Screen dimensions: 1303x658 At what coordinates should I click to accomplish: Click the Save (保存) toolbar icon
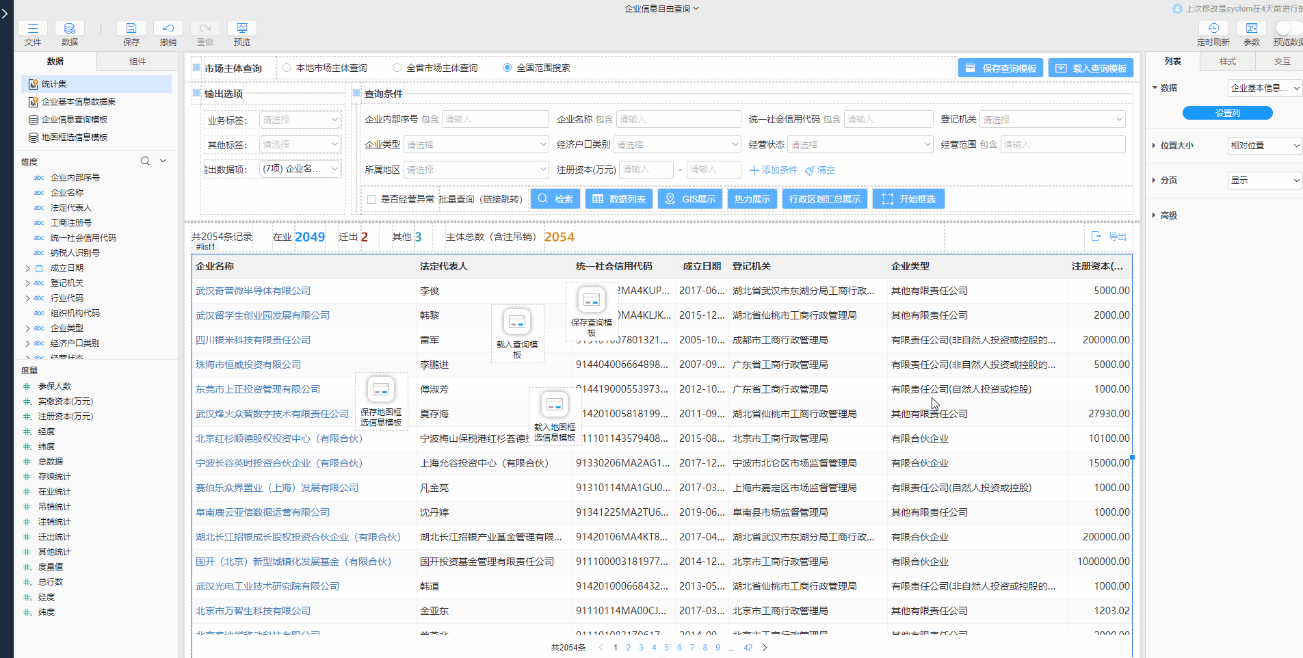131,29
